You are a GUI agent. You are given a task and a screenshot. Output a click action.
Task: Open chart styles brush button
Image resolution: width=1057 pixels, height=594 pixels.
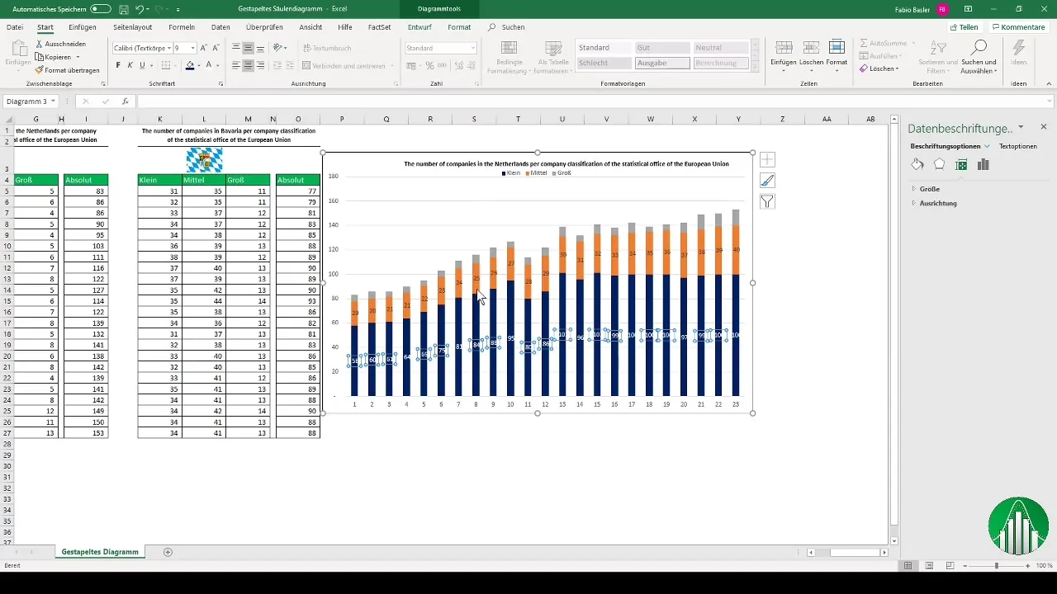(767, 181)
